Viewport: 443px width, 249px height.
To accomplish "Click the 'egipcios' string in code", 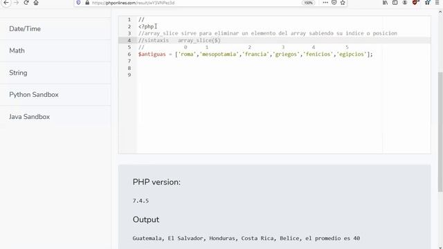I will pos(352,54).
